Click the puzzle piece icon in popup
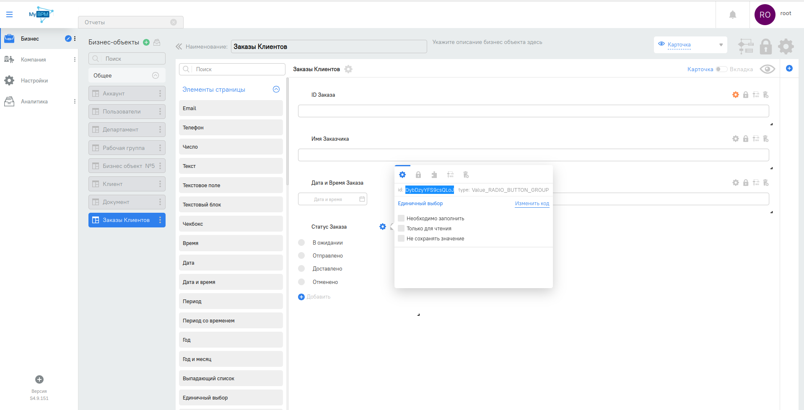Viewport: 804px width, 410px height. (x=434, y=175)
